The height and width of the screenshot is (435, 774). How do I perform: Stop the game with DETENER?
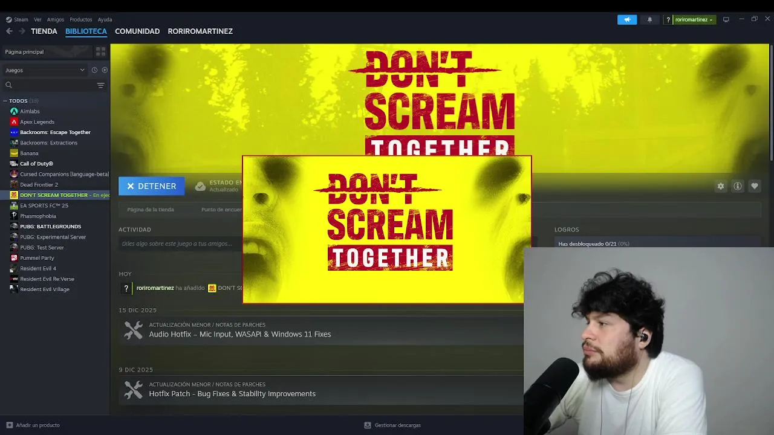(151, 186)
